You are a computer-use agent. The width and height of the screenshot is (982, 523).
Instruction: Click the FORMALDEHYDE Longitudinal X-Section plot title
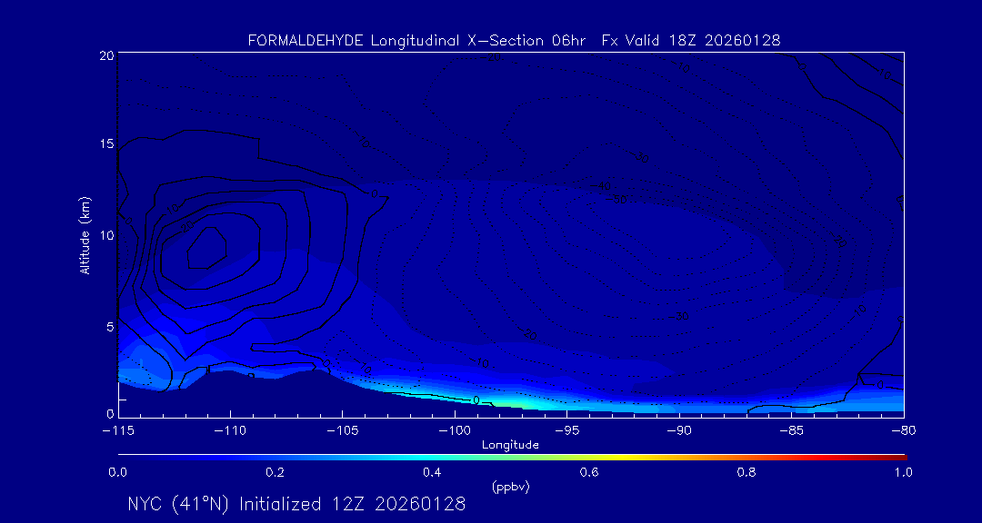pyautogui.click(x=514, y=40)
